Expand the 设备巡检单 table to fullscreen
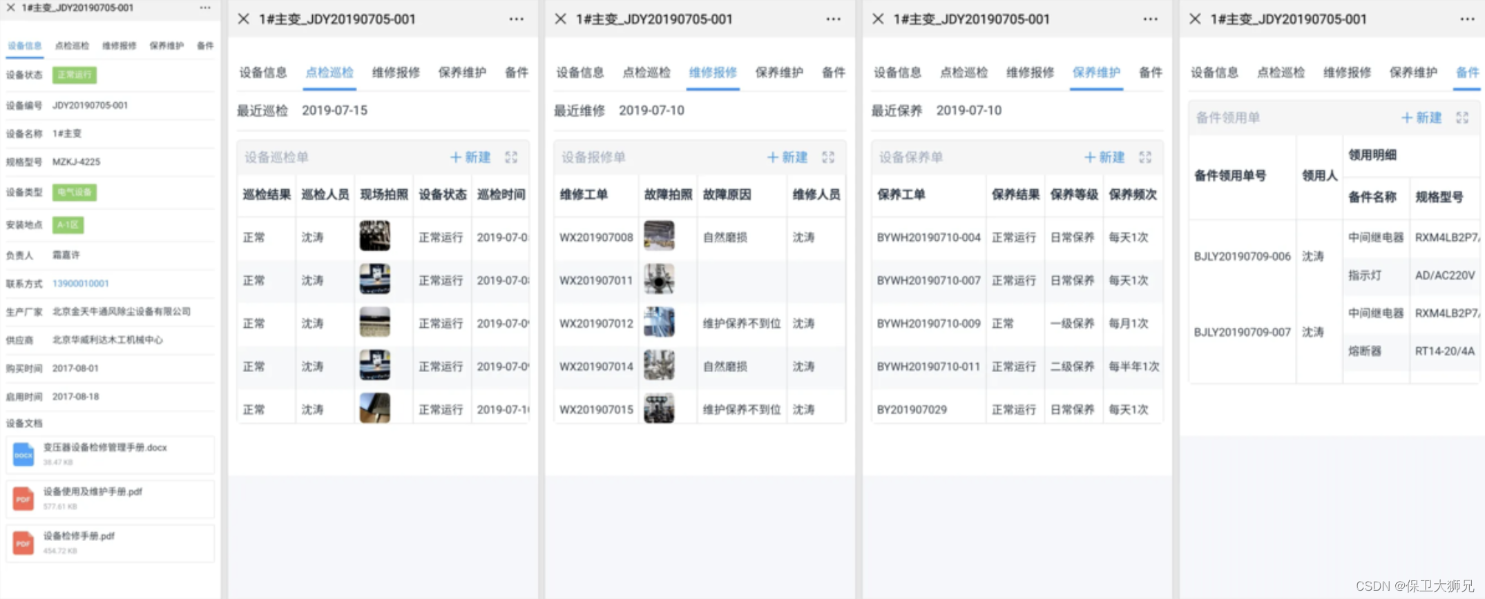Viewport: 1485px width, 599px height. tap(511, 157)
